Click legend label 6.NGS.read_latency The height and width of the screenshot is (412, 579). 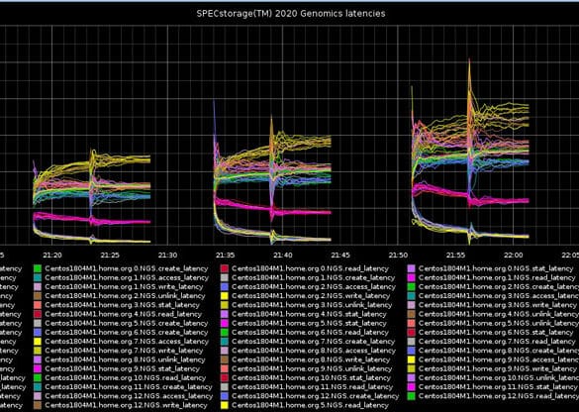310,332
